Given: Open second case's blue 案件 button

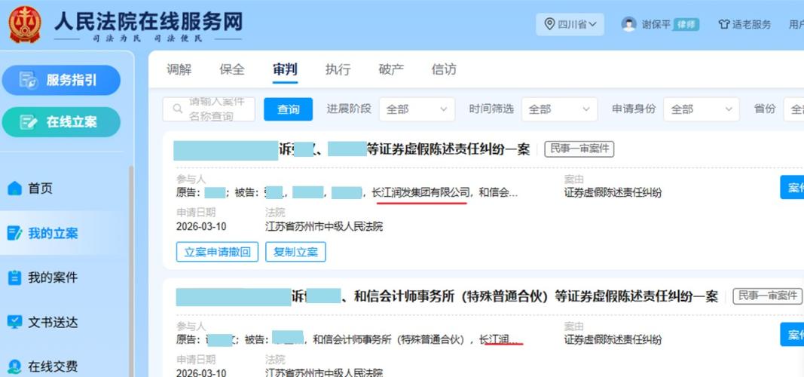Looking at the screenshot, I should tap(792, 335).
